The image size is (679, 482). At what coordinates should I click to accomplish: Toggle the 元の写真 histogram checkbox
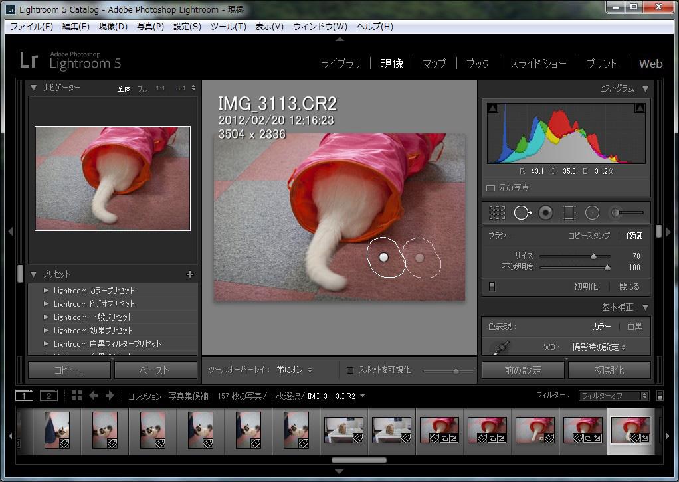tap(491, 188)
